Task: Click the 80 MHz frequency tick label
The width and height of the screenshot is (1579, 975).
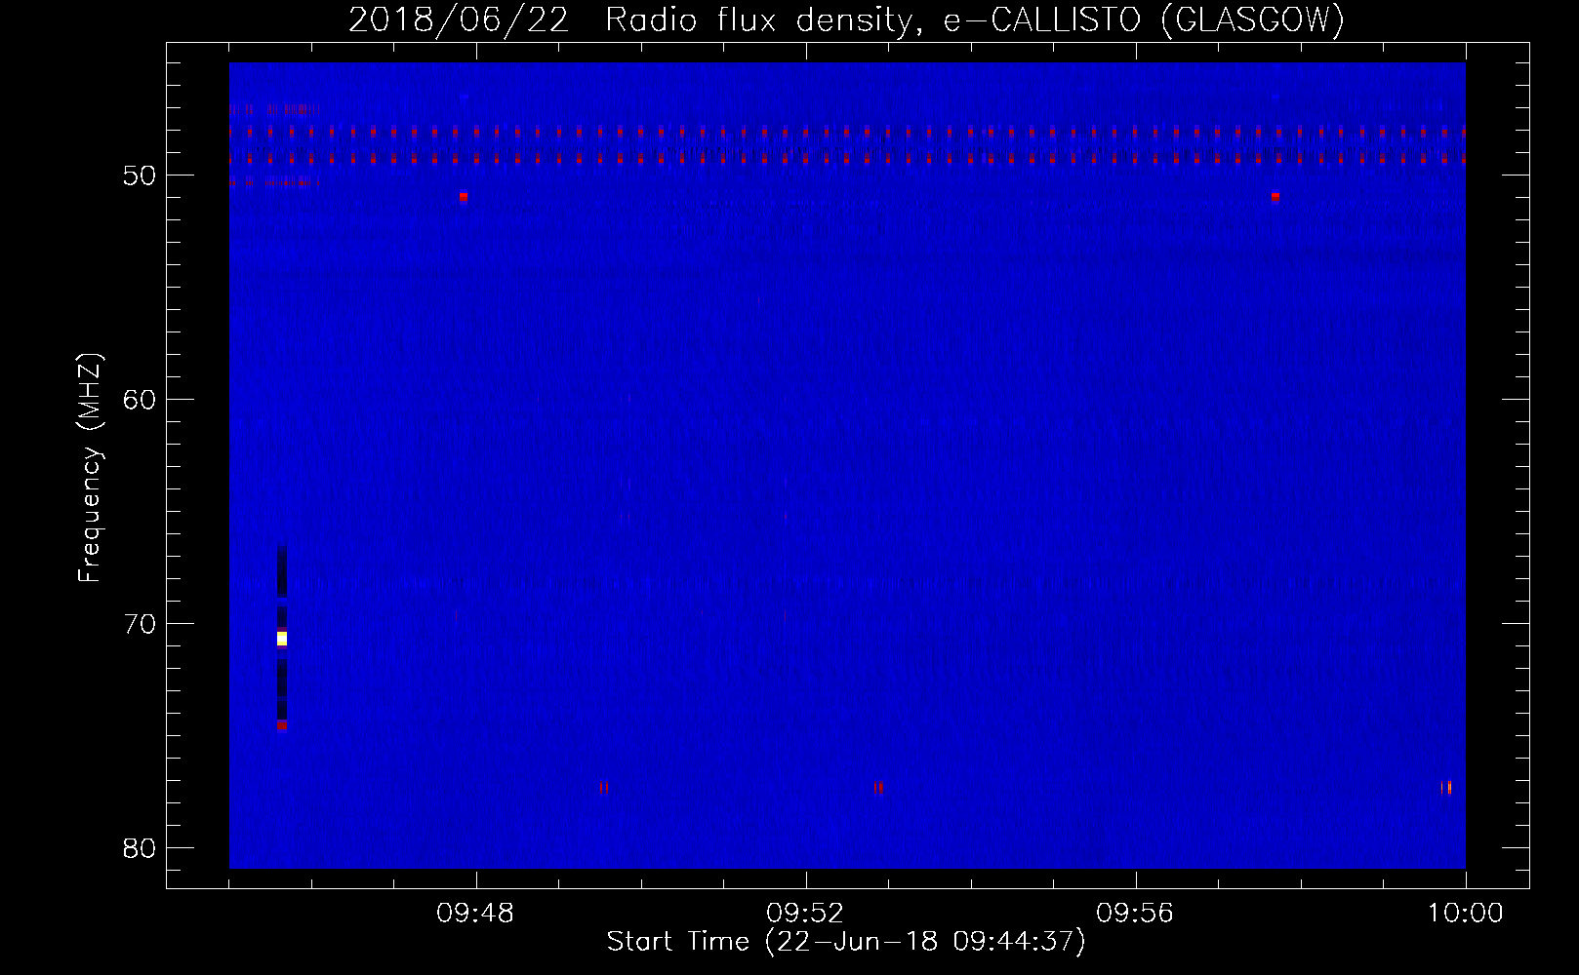Action: [x=140, y=848]
